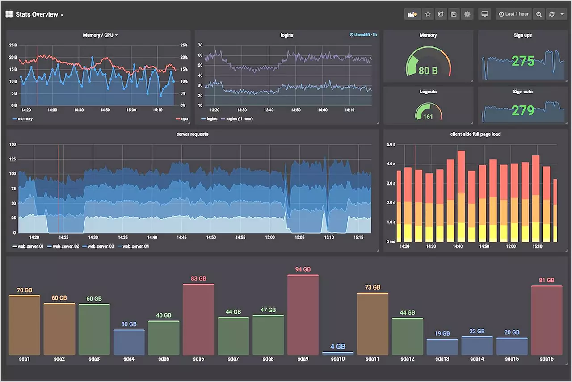This screenshot has width=572, height=382.
Task: Click the dashboard grid icon beside Stats Overview
Action: tap(9, 14)
